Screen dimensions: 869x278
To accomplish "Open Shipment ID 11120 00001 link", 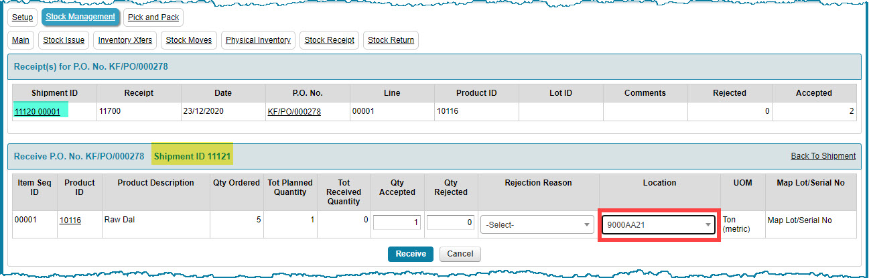I will coord(37,112).
